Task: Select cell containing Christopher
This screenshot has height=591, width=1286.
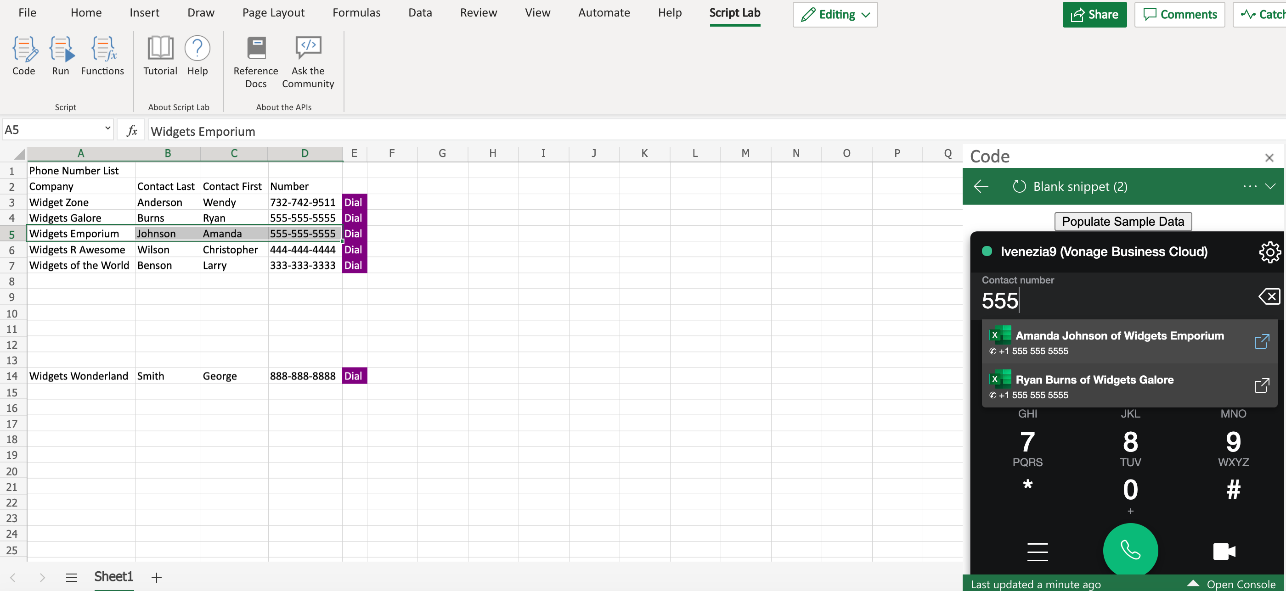Action: click(x=234, y=249)
